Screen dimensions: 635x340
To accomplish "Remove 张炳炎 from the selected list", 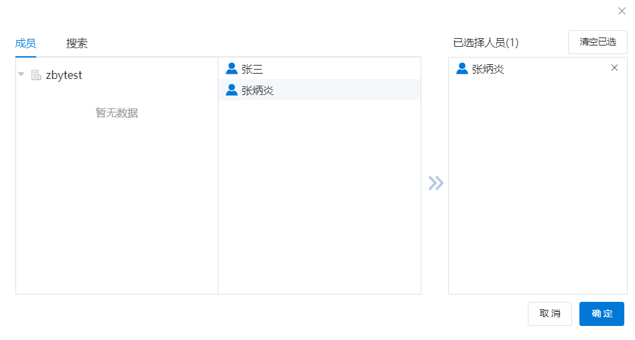I will coord(614,68).
